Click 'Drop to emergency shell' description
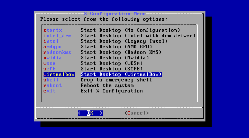 117,80
